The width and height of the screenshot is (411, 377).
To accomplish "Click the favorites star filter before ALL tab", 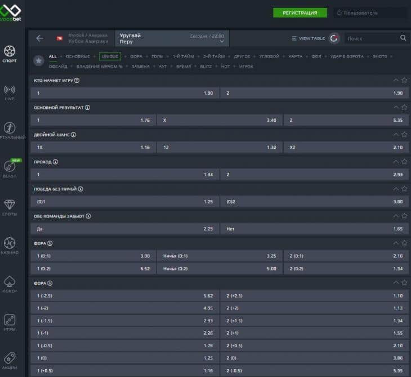I will 38,60.
